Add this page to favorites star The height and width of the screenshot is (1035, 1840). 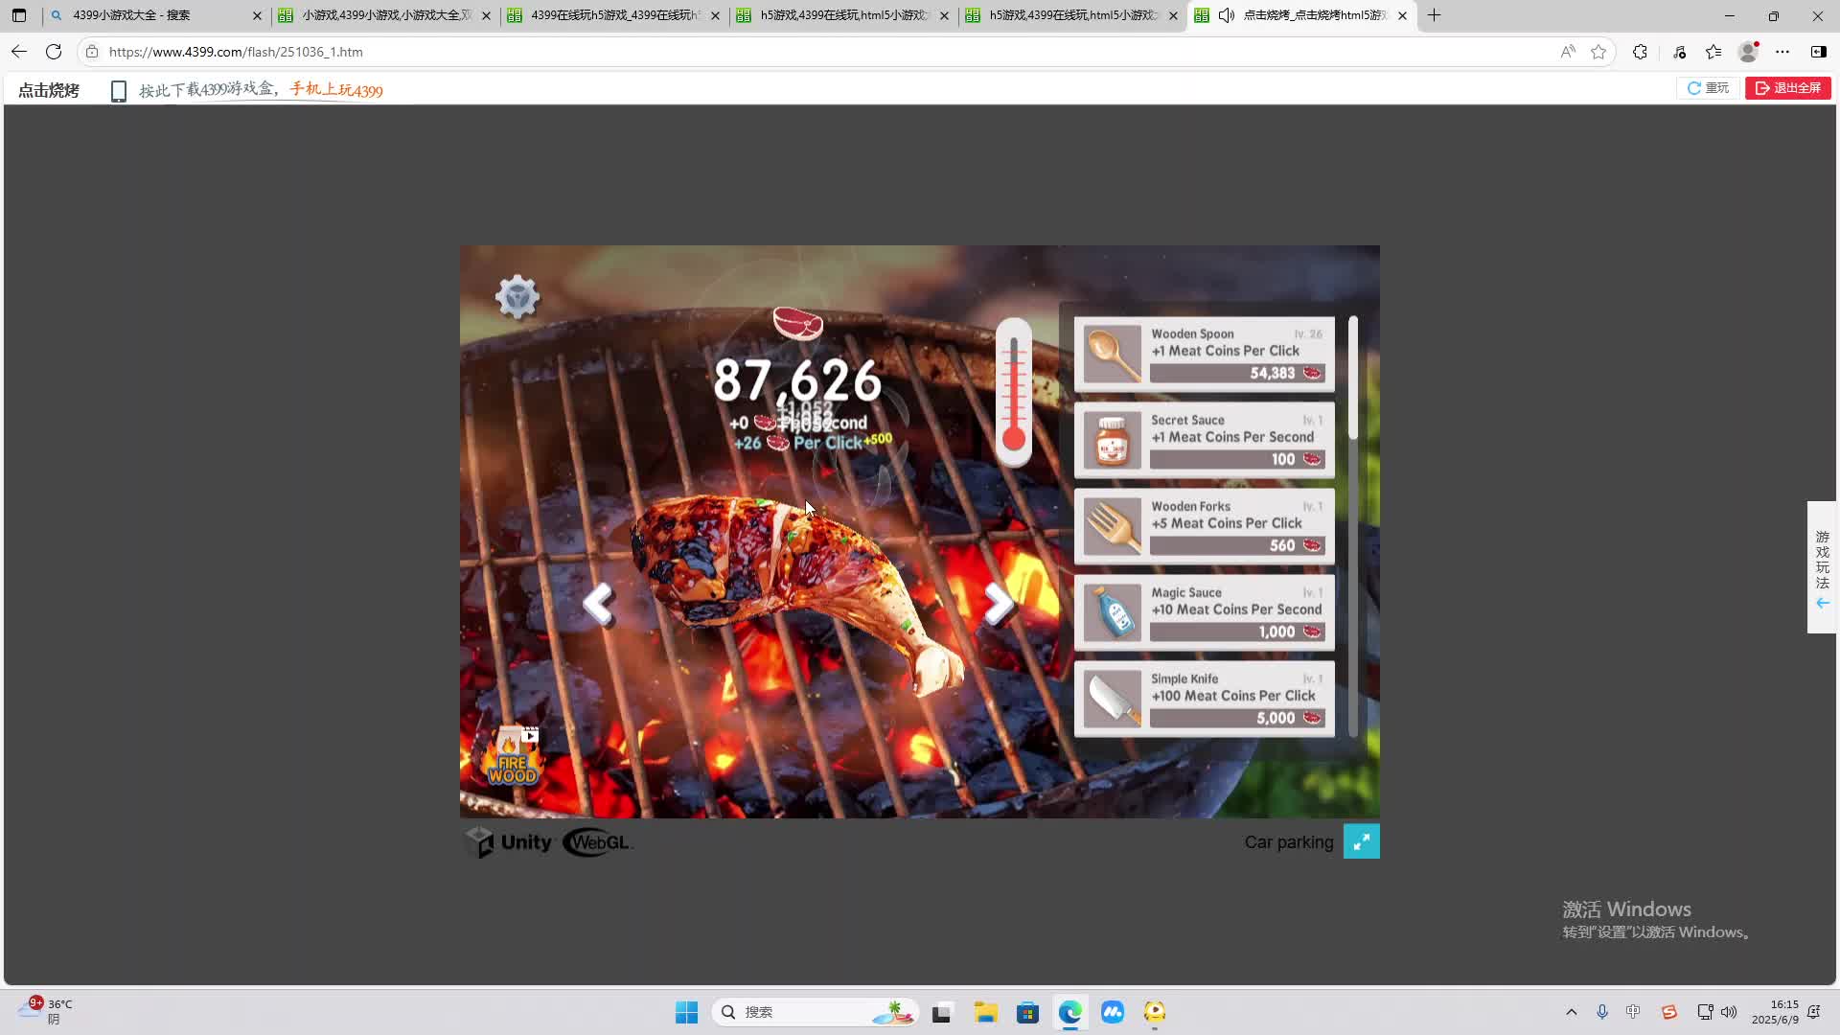coord(1598,52)
